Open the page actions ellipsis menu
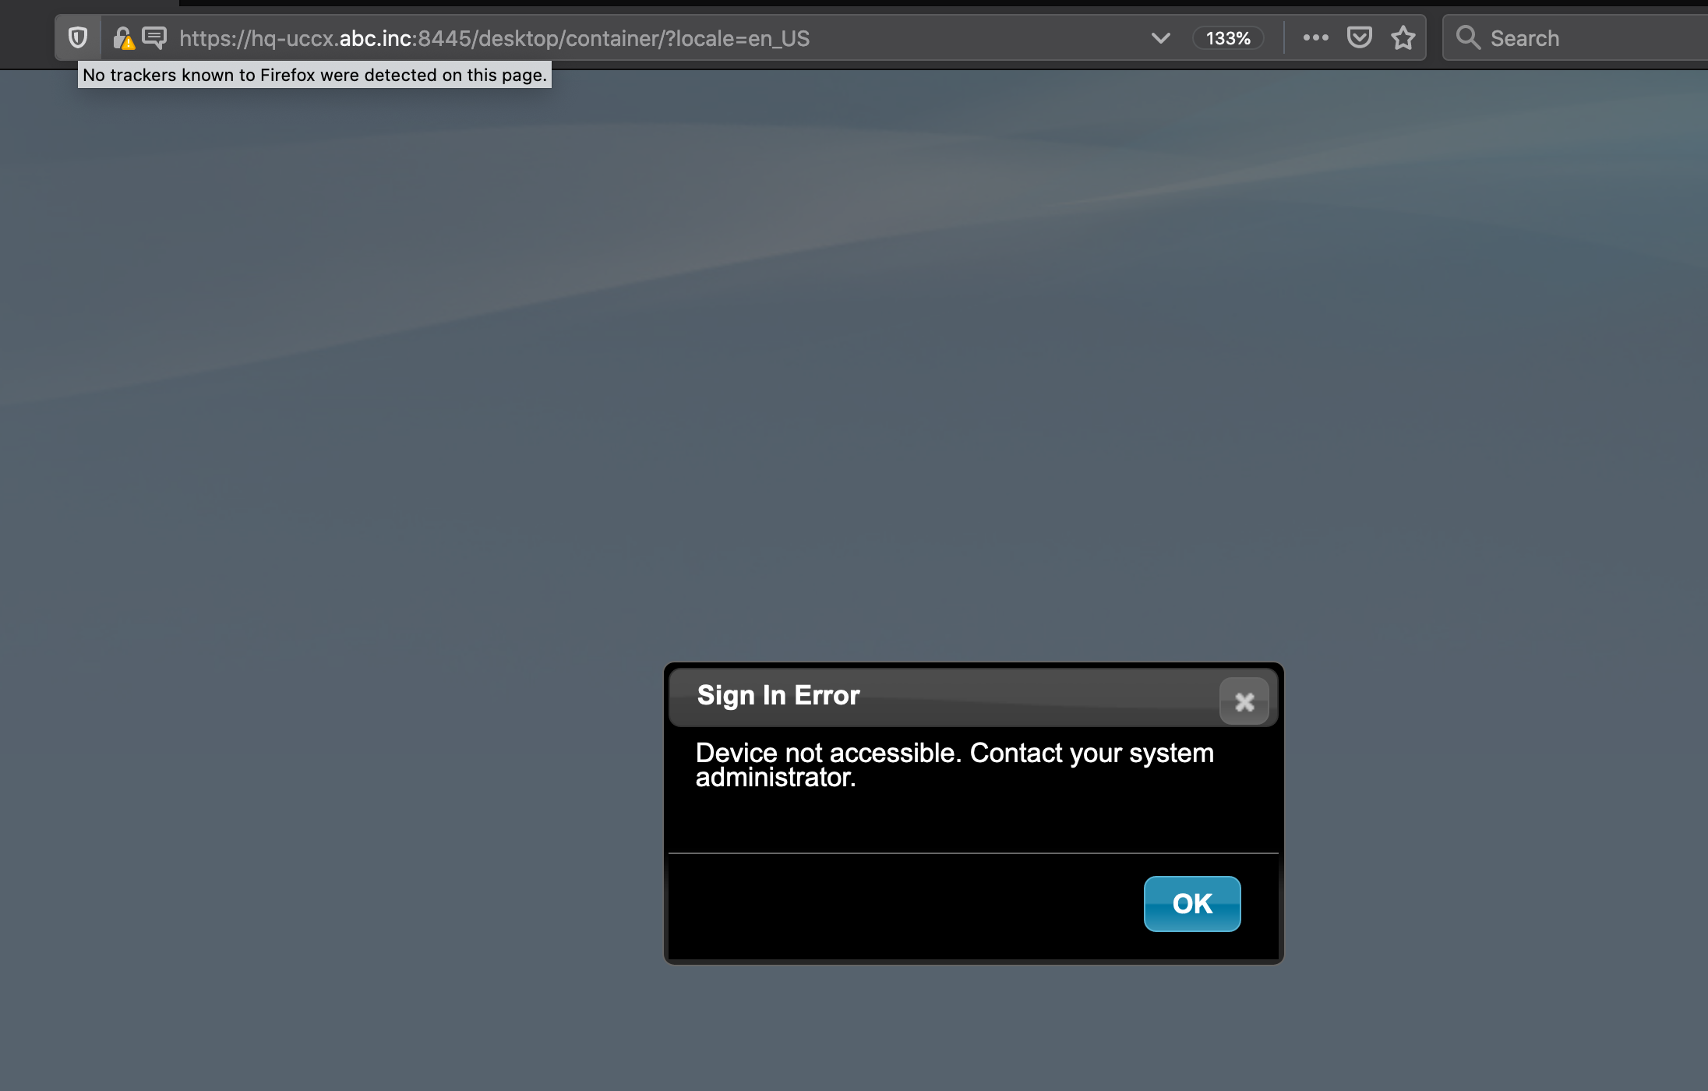 [x=1315, y=37]
